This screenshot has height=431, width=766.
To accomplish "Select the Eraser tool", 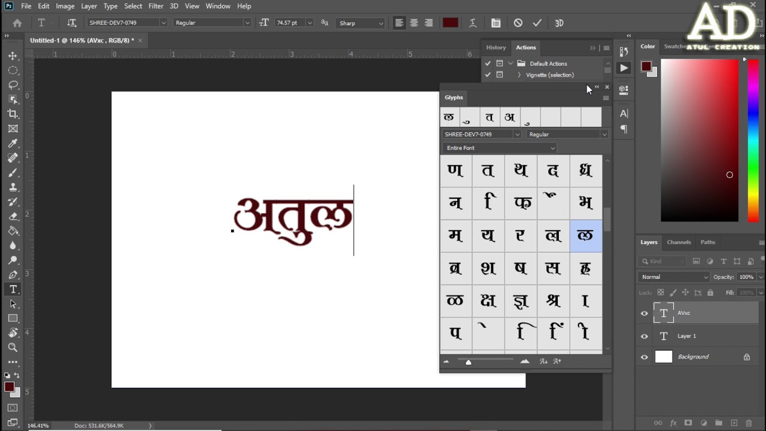I will pyautogui.click(x=13, y=216).
